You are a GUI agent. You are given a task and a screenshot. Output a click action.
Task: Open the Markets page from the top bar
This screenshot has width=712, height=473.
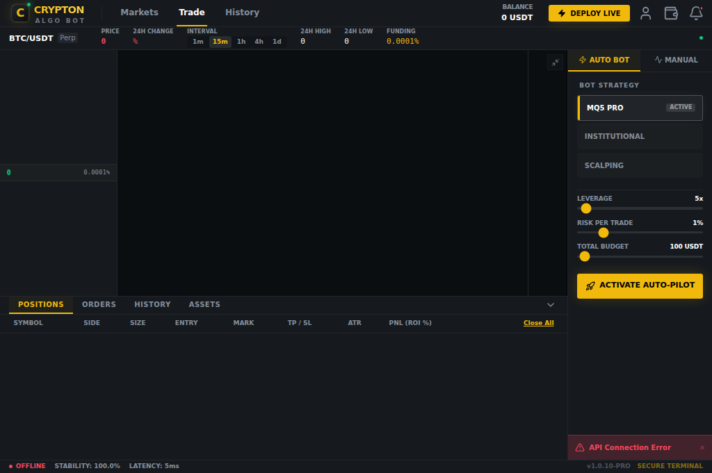click(139, 12)
